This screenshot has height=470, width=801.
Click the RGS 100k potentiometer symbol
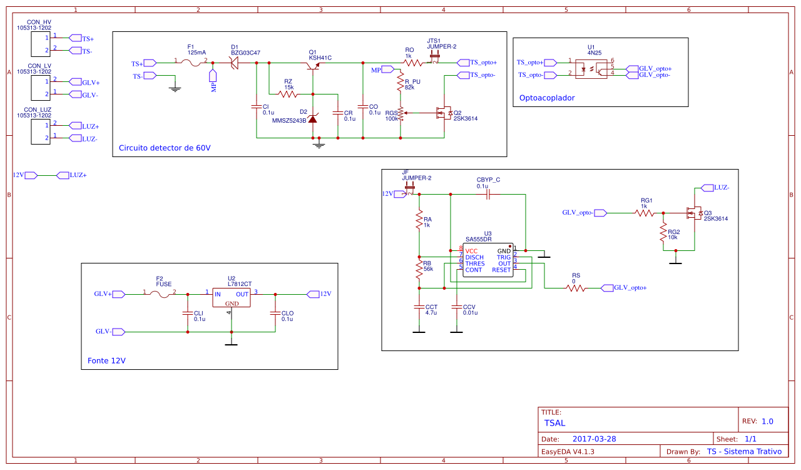click(x=400, y=113)
